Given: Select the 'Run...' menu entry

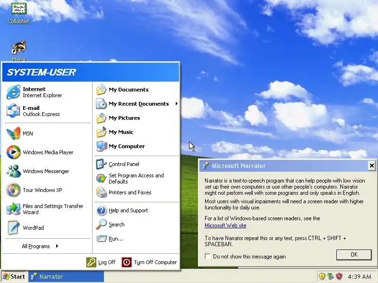Looking at the screenshot, I should tap(137, 239).
